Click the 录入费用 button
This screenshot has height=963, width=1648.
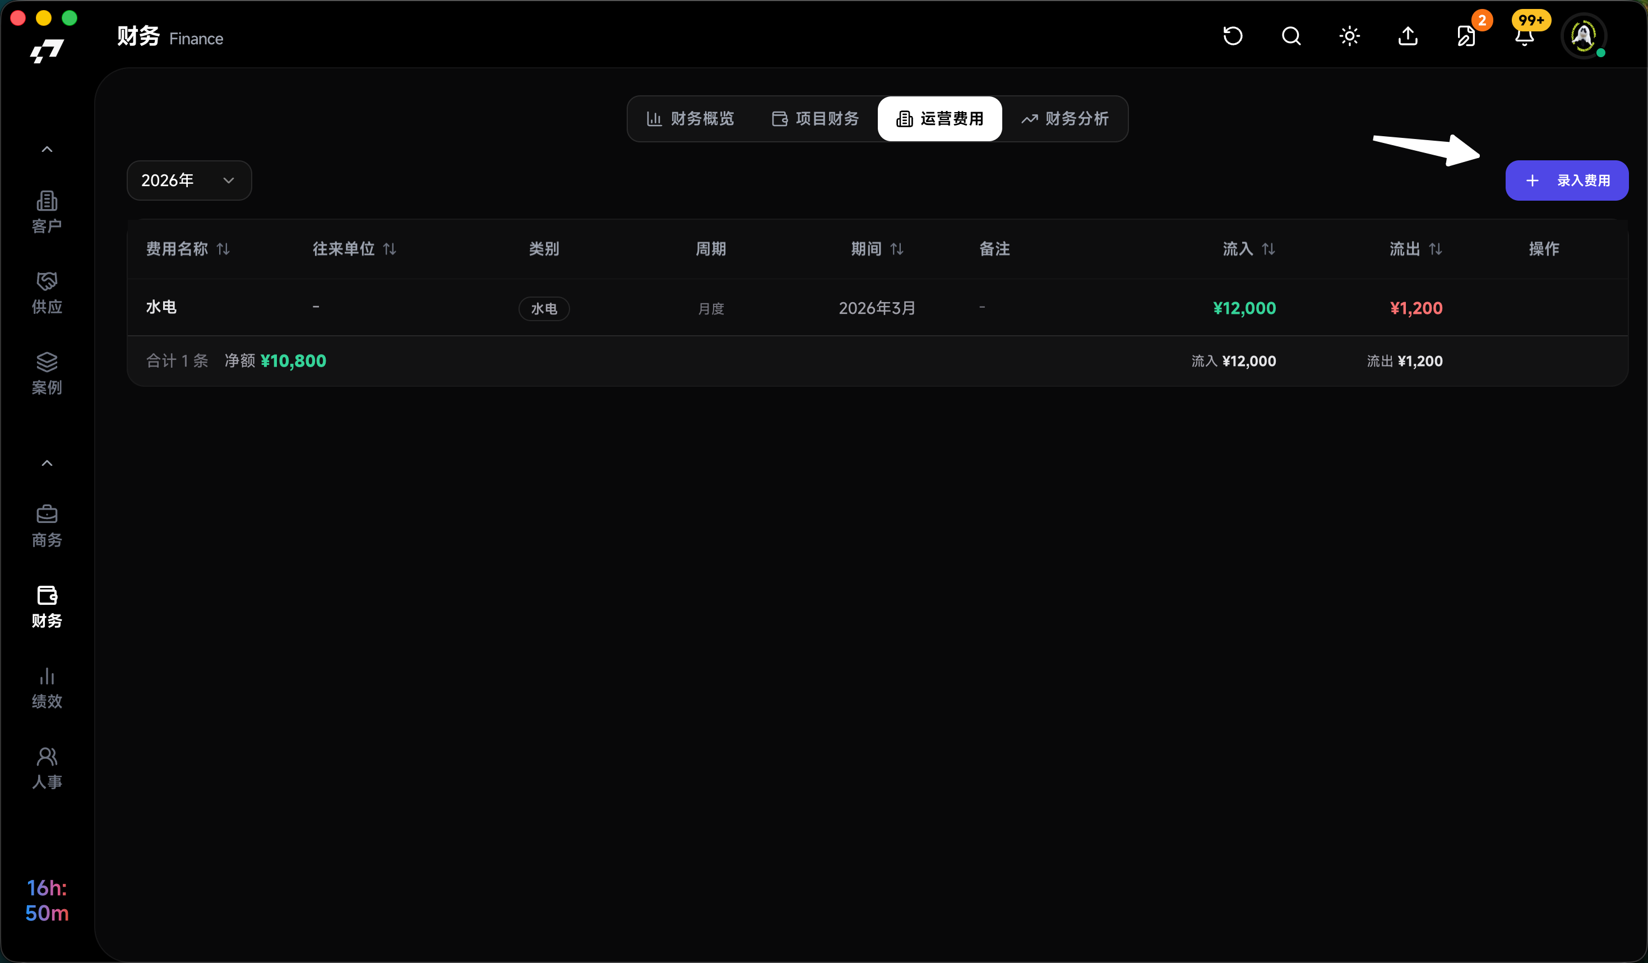click(x=1567, y=180)
